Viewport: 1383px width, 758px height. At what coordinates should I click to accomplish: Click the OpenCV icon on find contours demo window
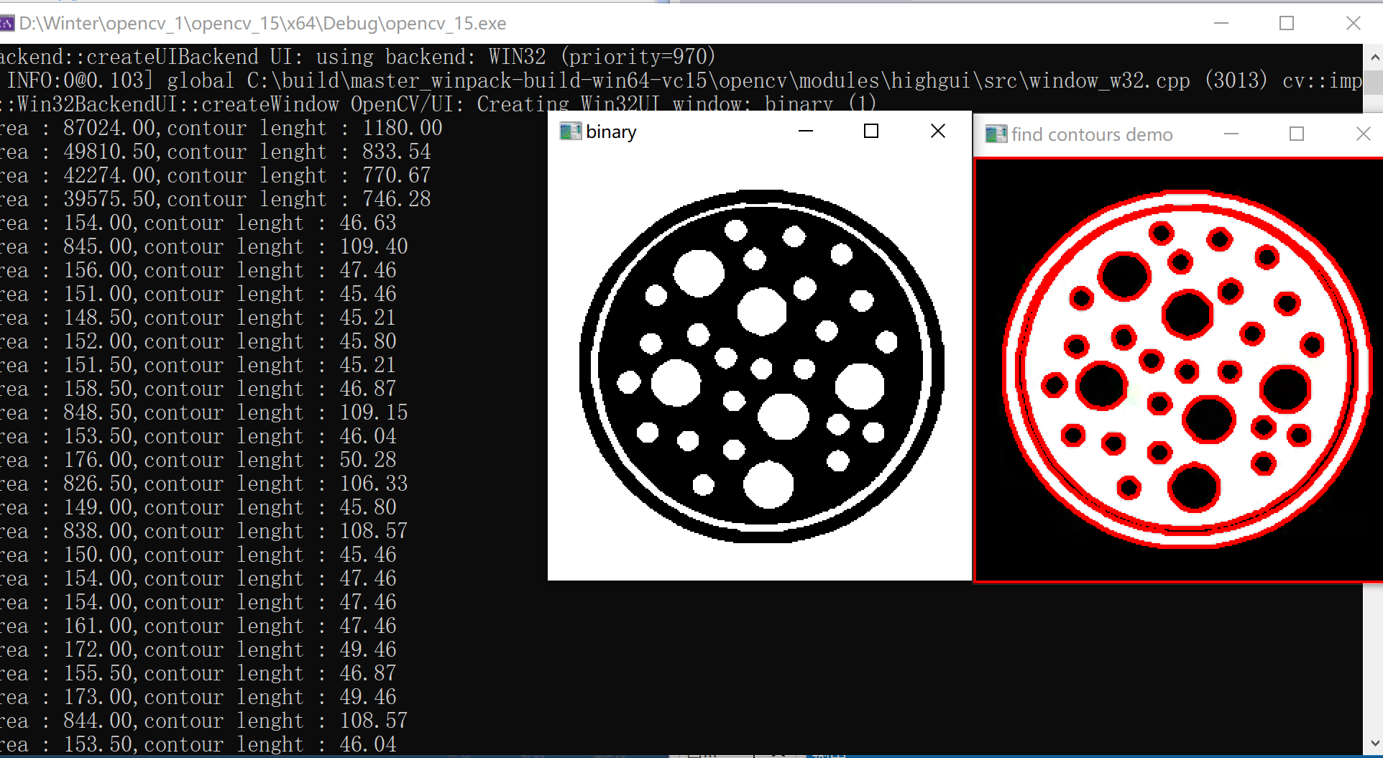click(996, 134)
